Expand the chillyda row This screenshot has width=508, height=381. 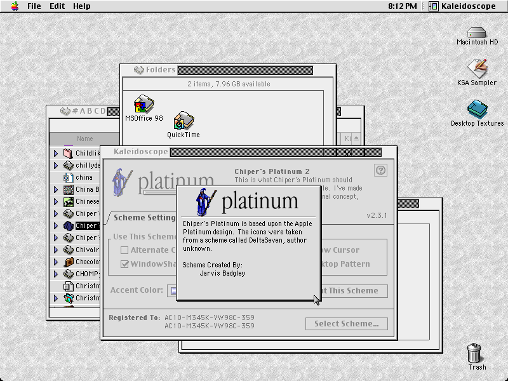click(56, 165)
